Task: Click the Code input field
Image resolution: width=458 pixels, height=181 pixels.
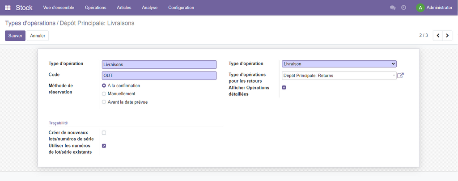Action: (x=159, y=76)
